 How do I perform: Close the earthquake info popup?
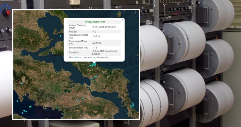pyautogui.click(x=123, y=20)
